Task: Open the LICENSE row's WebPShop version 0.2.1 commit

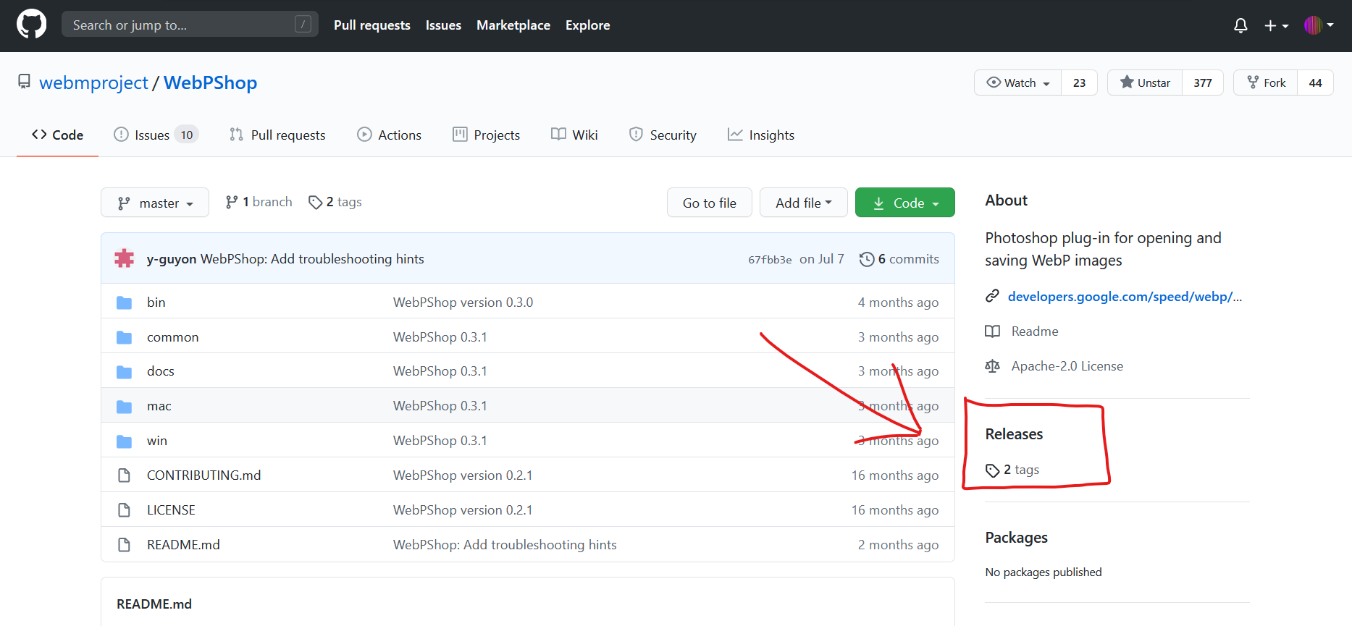Action: pos(463,510)
